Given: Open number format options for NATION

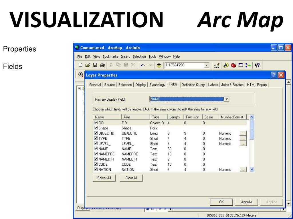Looking at the screenshot, I should pos(243,170).
